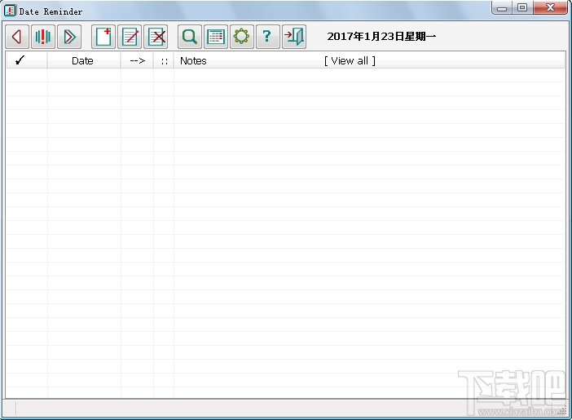
Task: Sort by the Date column header
Action: pos(84,60)
